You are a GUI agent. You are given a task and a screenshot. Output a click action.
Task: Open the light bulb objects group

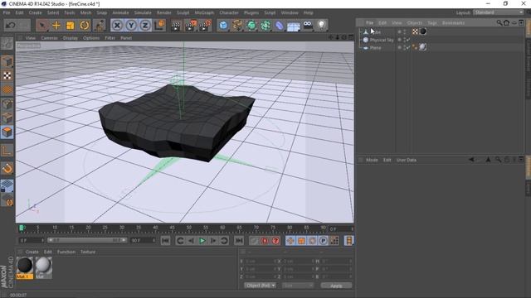coord(322,26)
